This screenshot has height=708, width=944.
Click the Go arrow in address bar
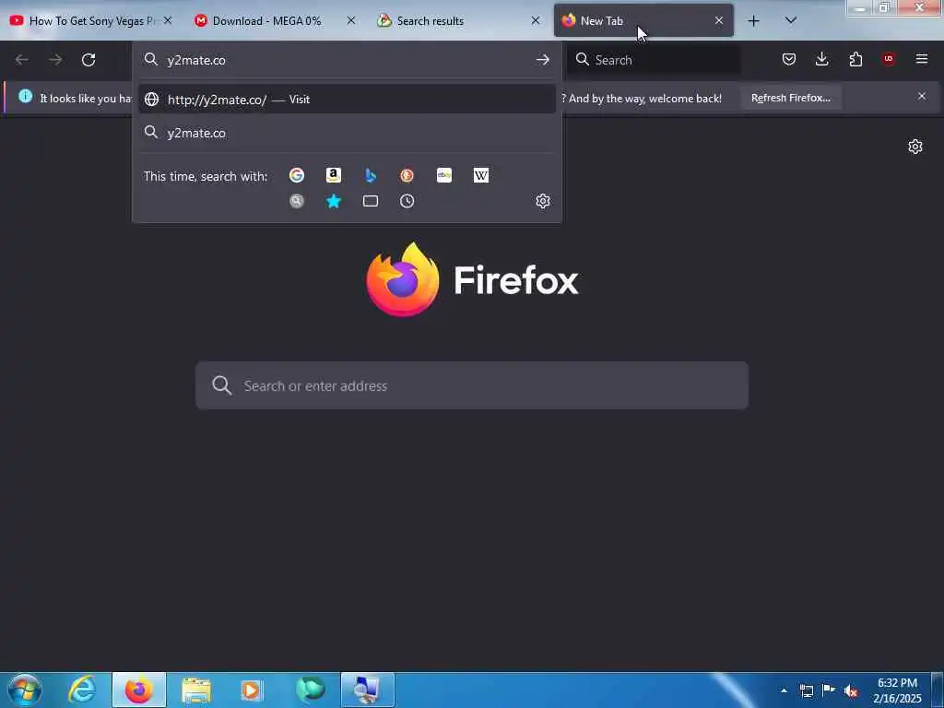point(542,60)
